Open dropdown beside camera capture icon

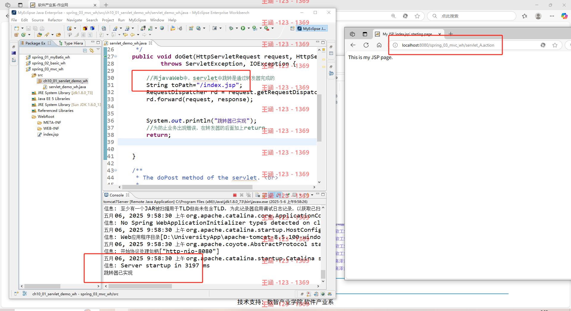click(220, 28)
